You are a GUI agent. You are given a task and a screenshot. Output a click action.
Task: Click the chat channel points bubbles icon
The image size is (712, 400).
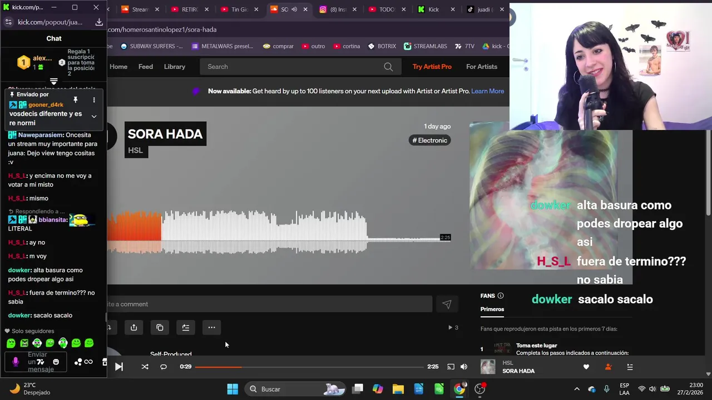tap(78, 362)
